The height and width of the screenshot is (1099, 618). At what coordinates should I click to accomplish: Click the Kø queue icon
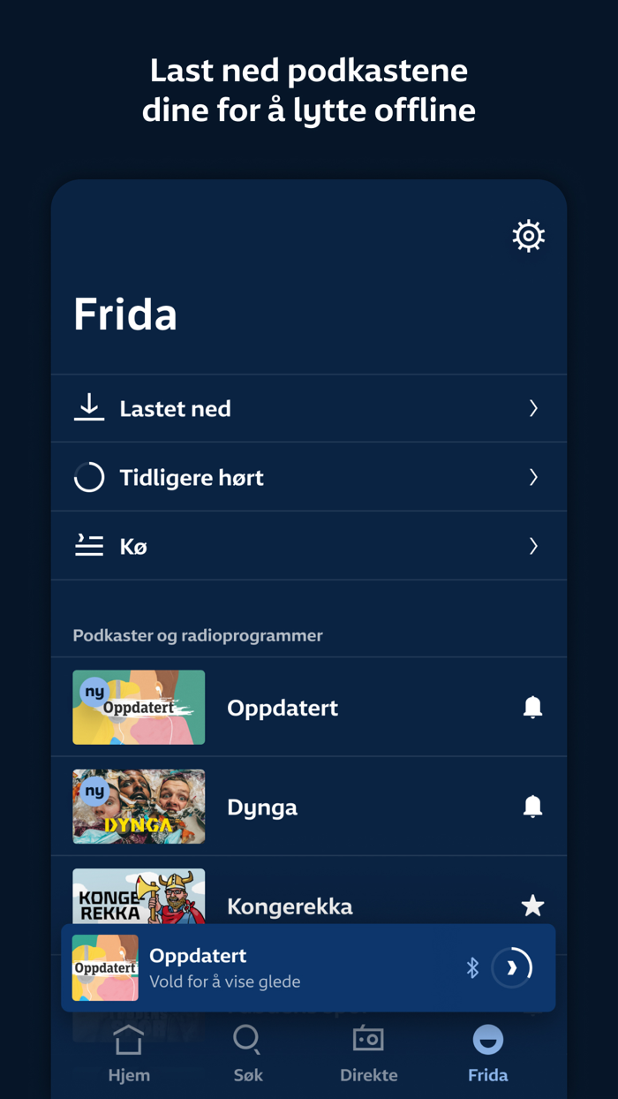click(x=88, y=545)
